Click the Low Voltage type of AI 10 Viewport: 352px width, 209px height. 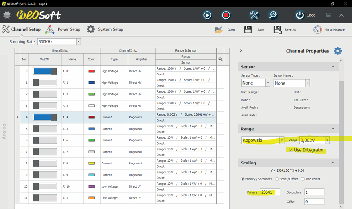(109, 186)
